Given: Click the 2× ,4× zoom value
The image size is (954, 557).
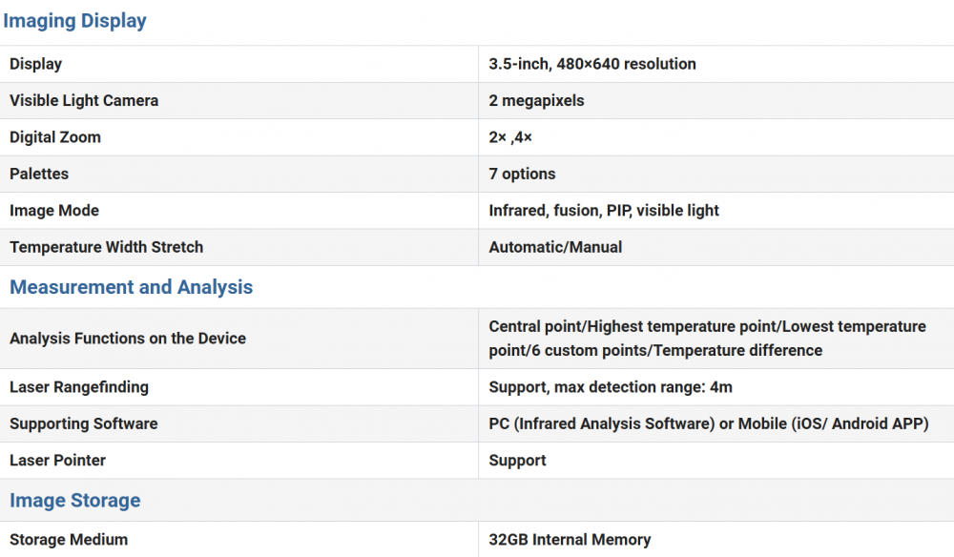Looking at the screenshot, I should pyautogui.click(x=510, y=137).
